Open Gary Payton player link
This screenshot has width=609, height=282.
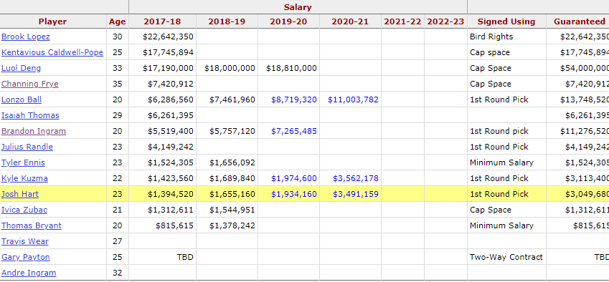pyautogui.click(x=26, y=257)
